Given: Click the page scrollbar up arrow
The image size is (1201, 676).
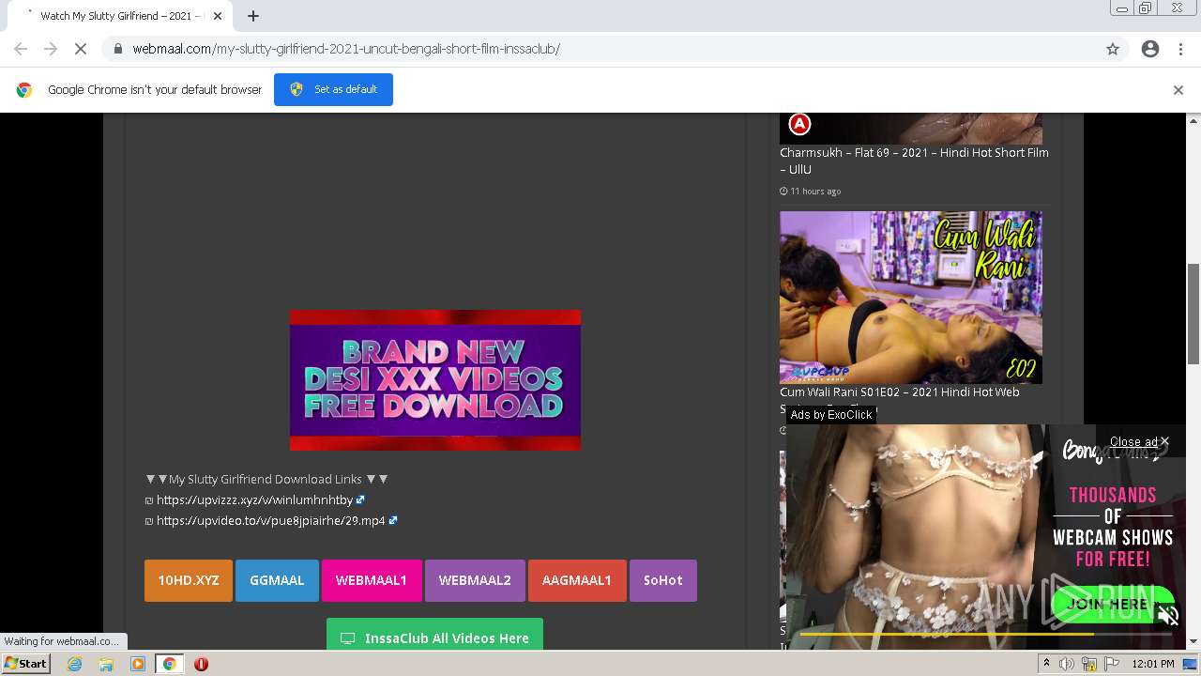Looking at the screenshot, I should [1193, 120].
